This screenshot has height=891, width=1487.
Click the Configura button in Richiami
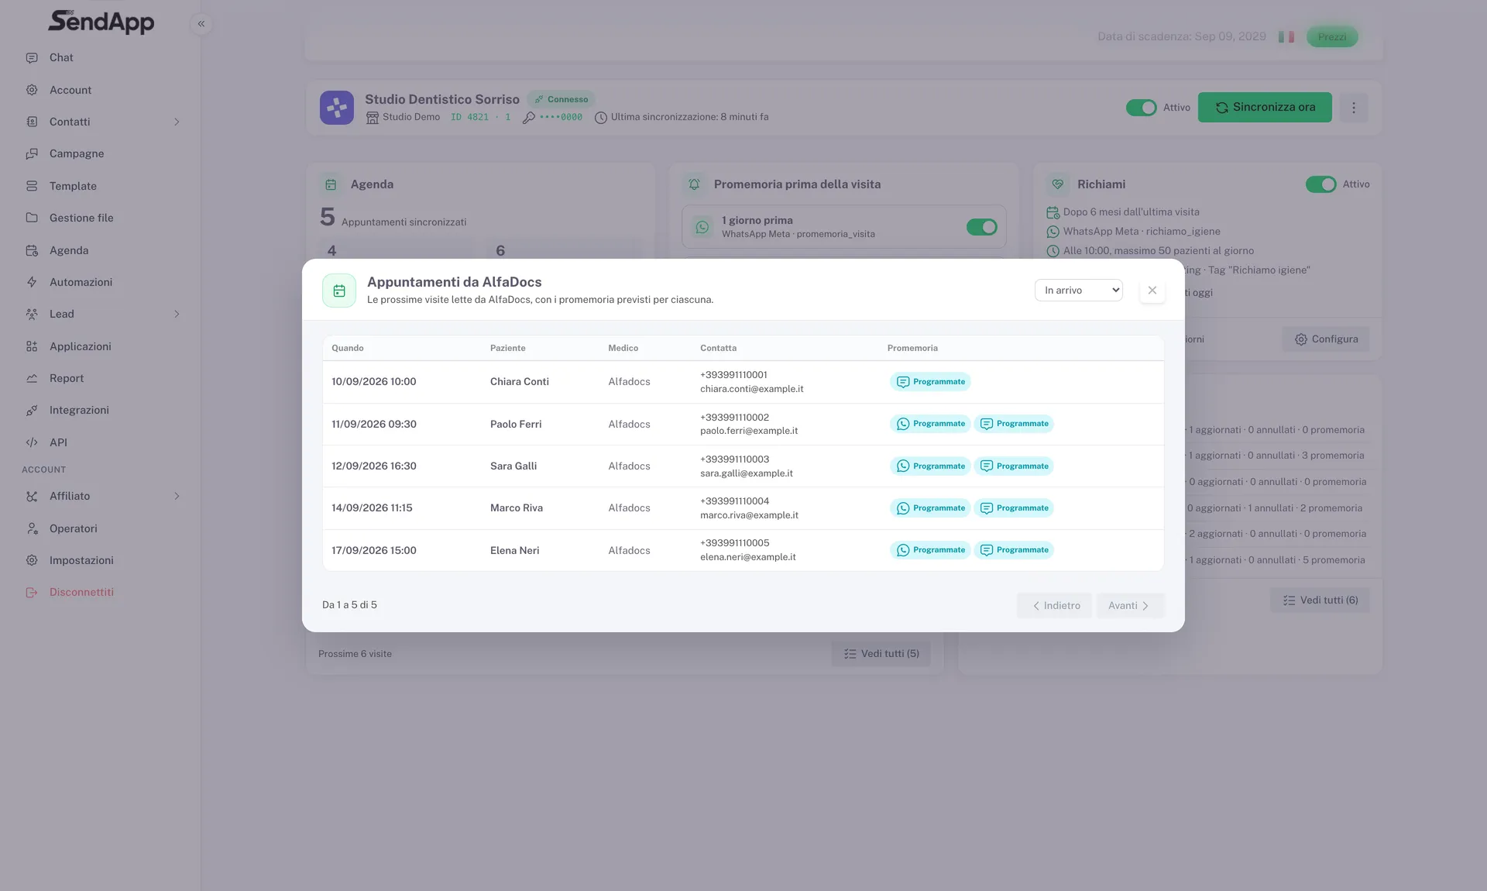pos(1326,339)
